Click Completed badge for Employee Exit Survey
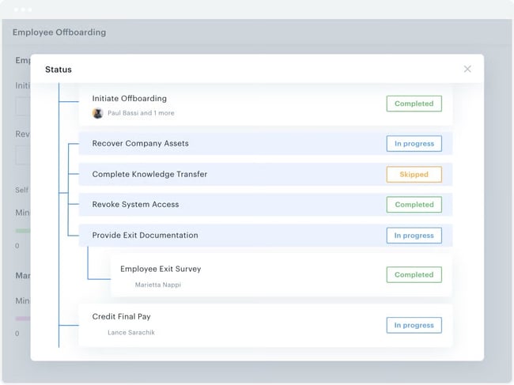514x385 pixels. (414, 274)
